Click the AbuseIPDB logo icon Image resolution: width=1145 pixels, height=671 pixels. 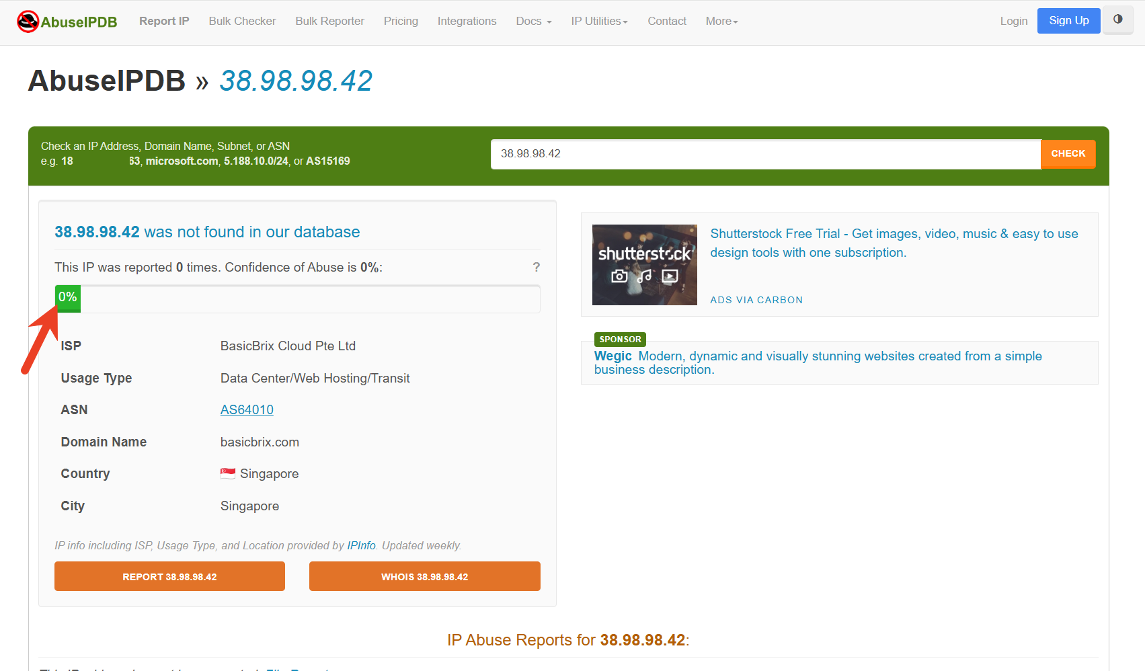click(28, 22)
